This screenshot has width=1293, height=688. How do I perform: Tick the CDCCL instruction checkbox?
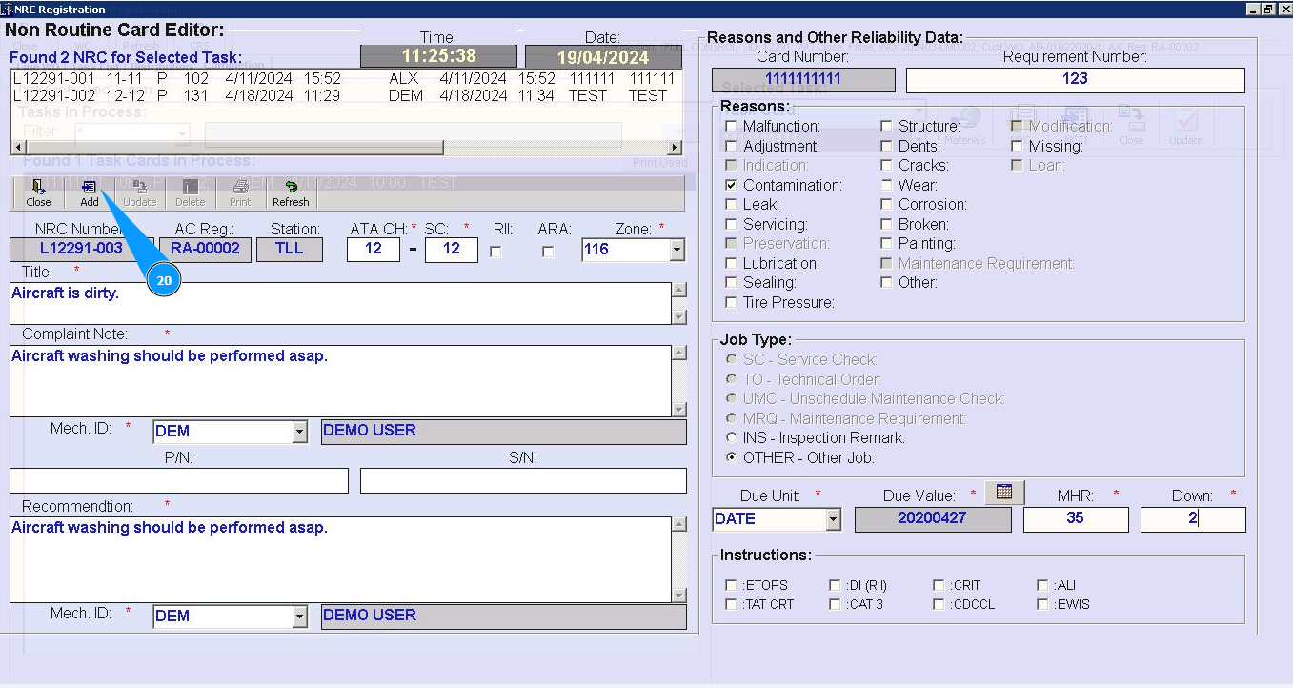(x=939, y=604)
